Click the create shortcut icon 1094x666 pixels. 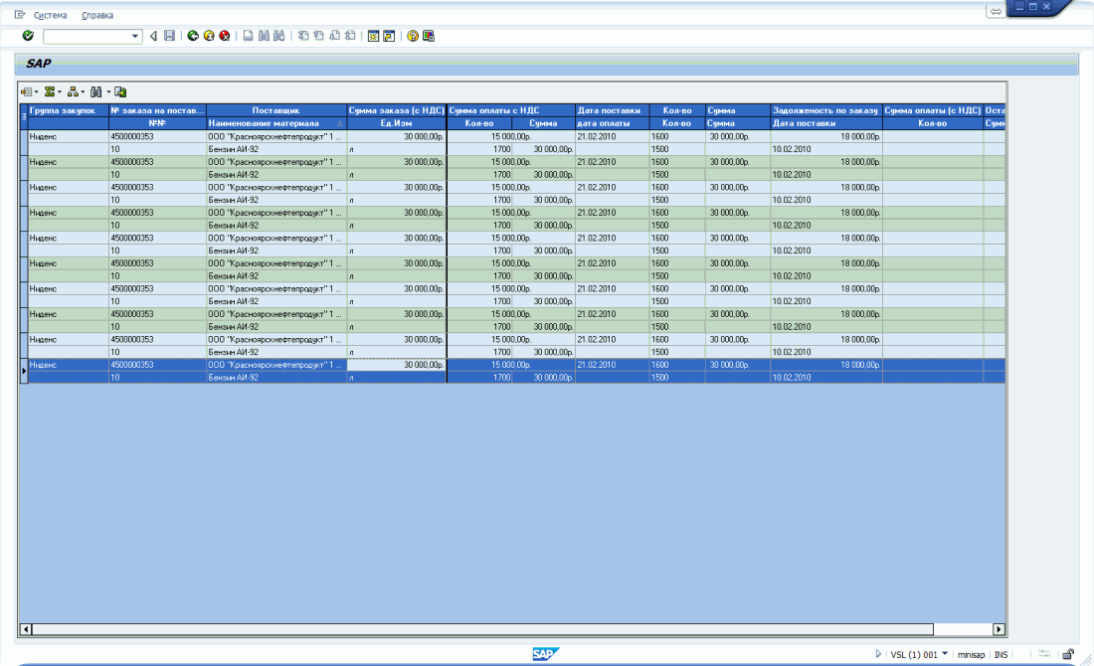(389, 36)
